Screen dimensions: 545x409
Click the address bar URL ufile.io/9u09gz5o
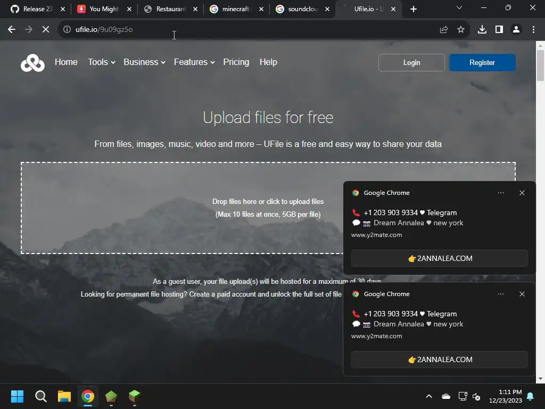click(104, 30)
